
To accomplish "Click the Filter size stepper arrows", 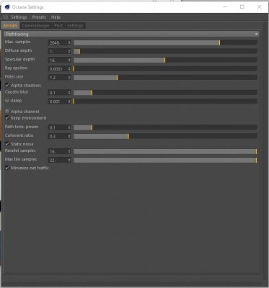I will tap(69, 78).
